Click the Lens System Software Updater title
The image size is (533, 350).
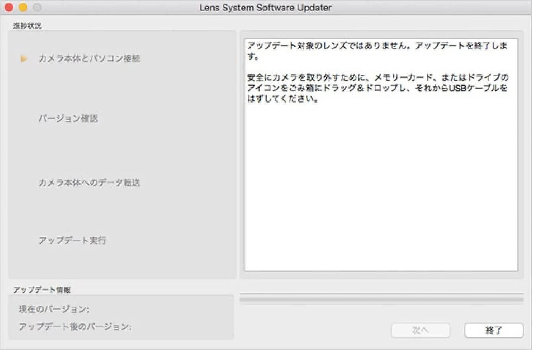pyautogui.click(x=266, y=8)
